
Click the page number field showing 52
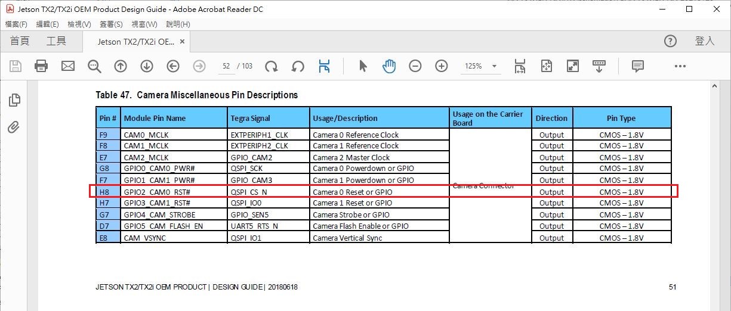coord(226,66)
